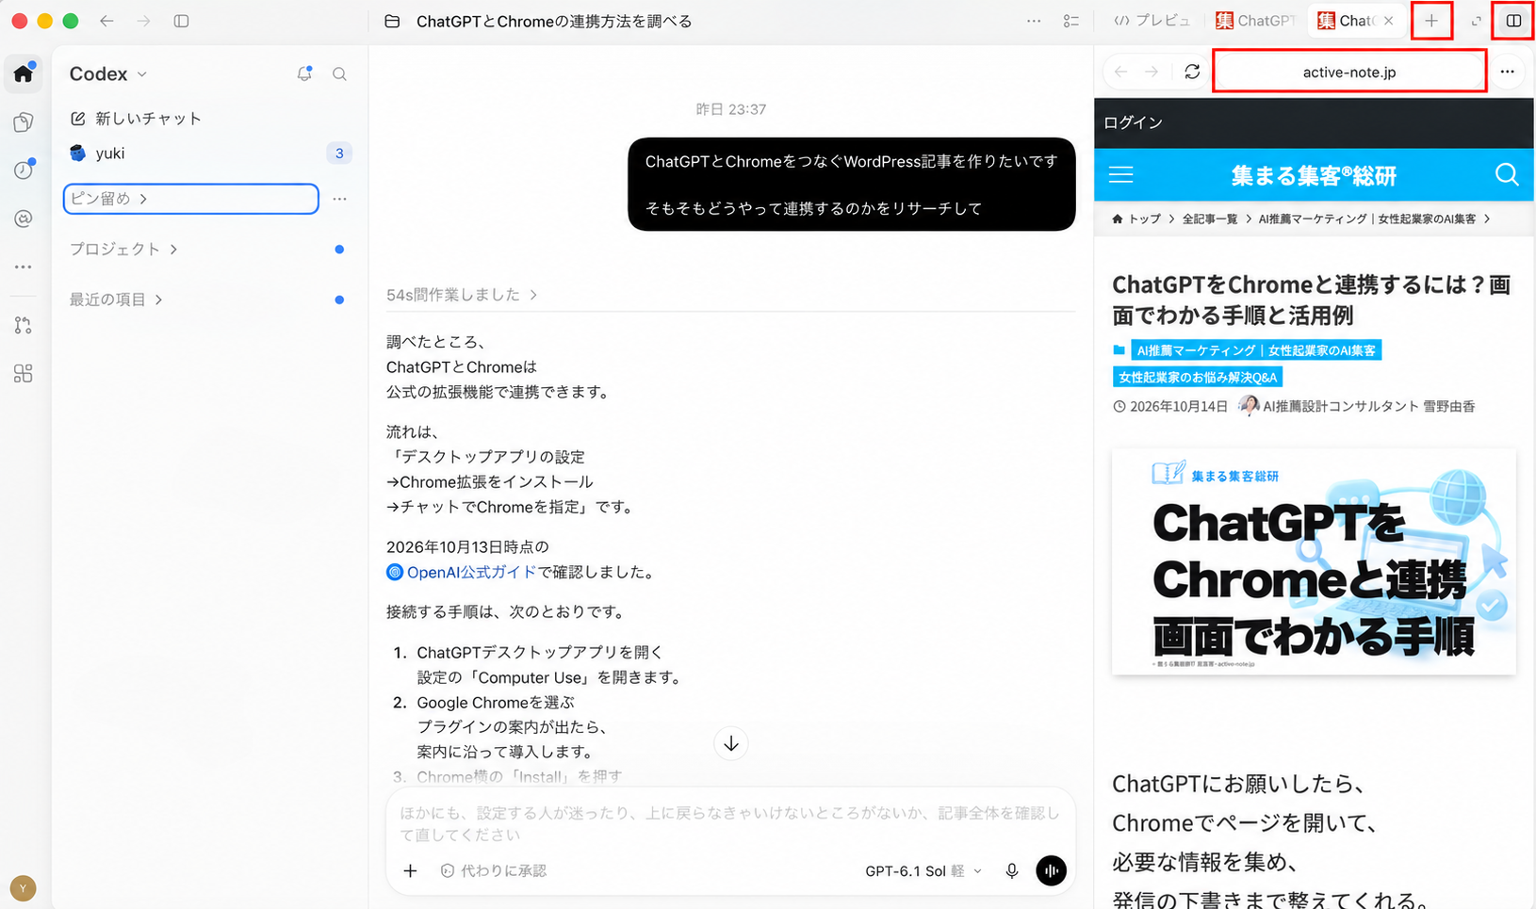
Task: Toggle the right split panel
Action: click(1513, 21)
